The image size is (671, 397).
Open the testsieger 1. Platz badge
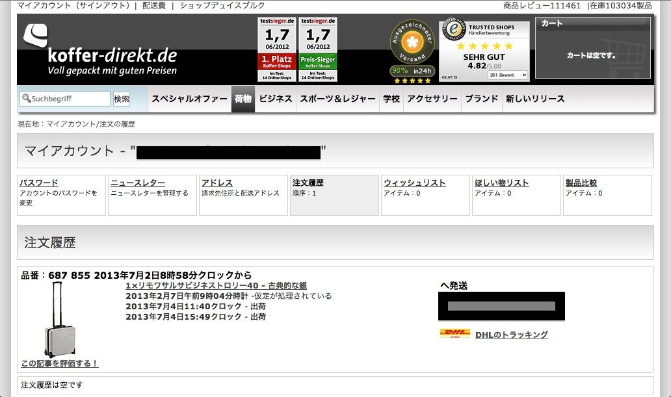277,49
